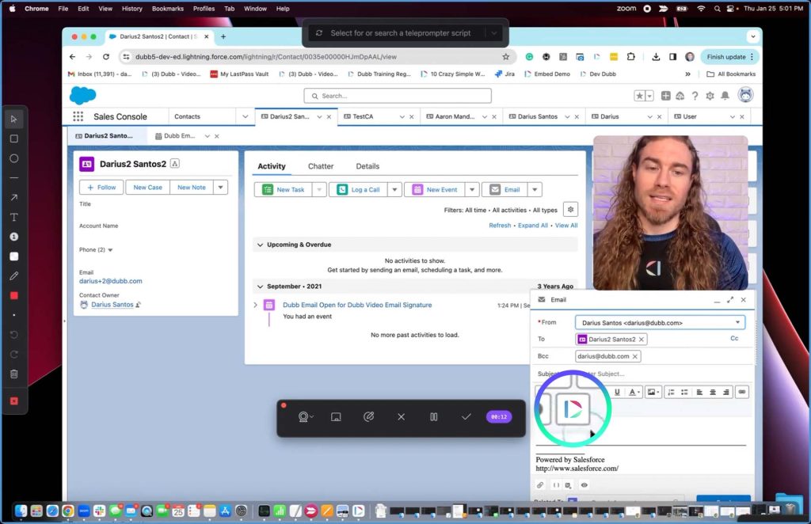Open the New Task dropdown arrow
The width and height of the screenshot is (811, 524).
pyautogui.click(x=319, y=190)
